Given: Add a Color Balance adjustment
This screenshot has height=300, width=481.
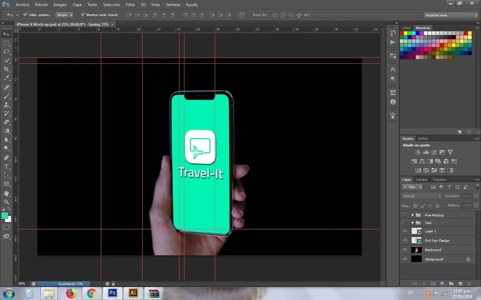Looking at the screenshot, I should click(x=422, y=161).
